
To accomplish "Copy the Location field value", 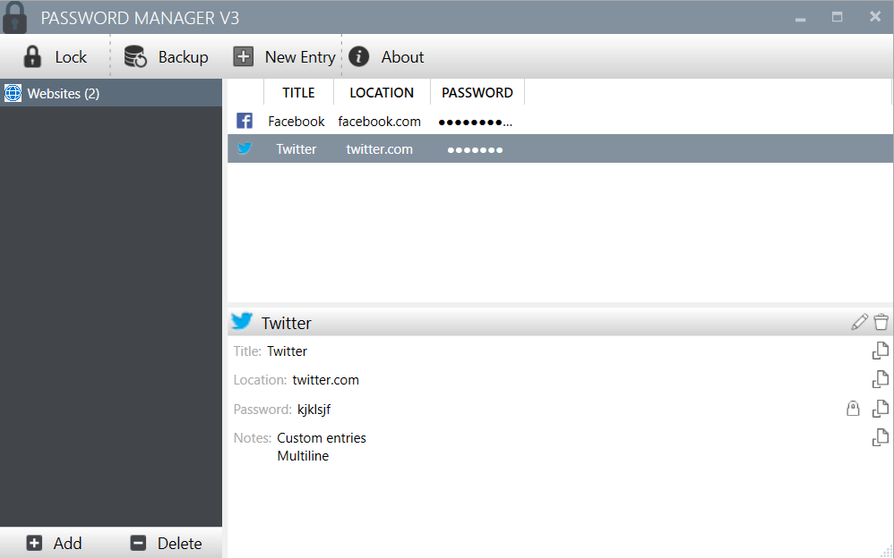I will click(881, 379).
